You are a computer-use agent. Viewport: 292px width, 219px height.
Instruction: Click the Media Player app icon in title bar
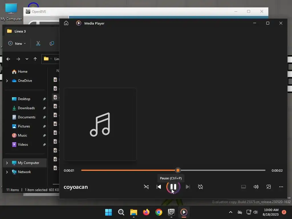tap(79, 23)
